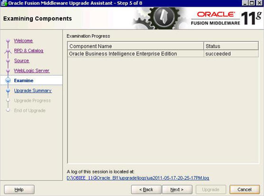Viewport: 264px width, 196px height.
Task: Click the RPD & Catalog step node icon
Action: (x=8, y=51)
